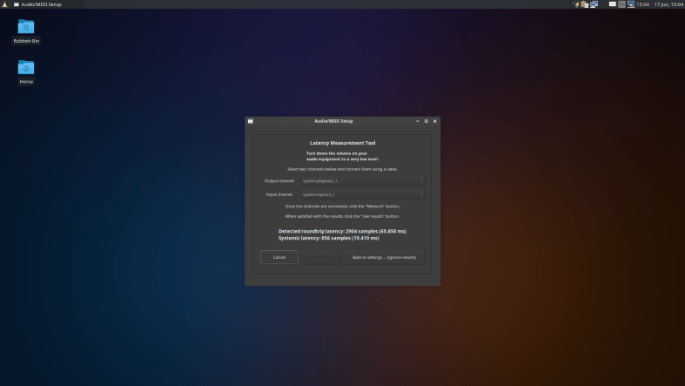
Task: Click the Latency Measurement Tool heading
Action: click(343, 143)
